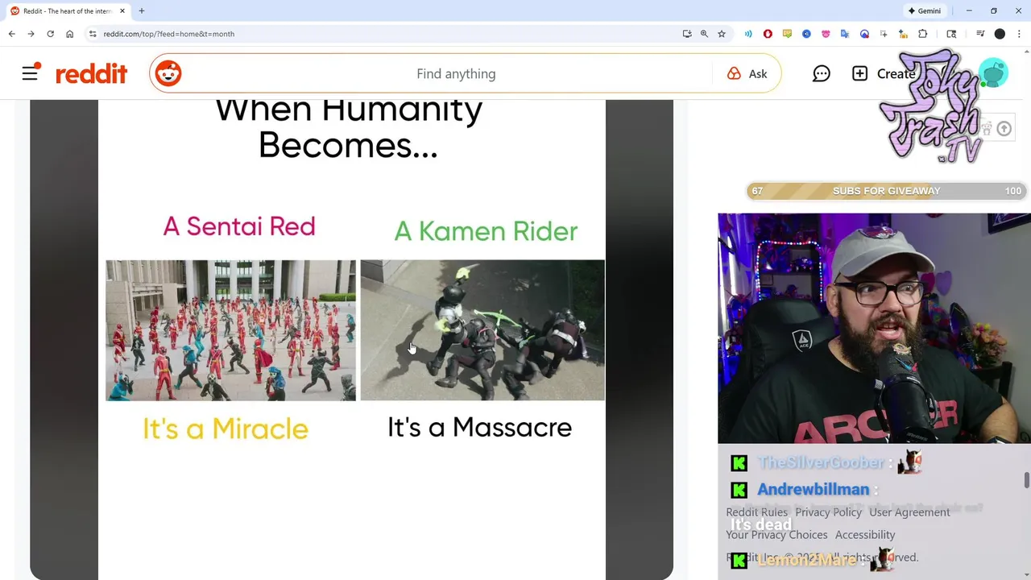This screenshot has height=580, width=1031.
Task: Open the tab search side panel icon
Action: pos(951,34)
